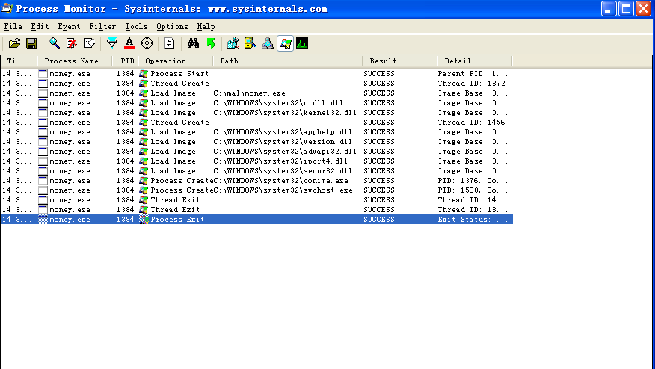Open the Options menu
This screenshot has height=369, width=655.
(x=172, y=27)
